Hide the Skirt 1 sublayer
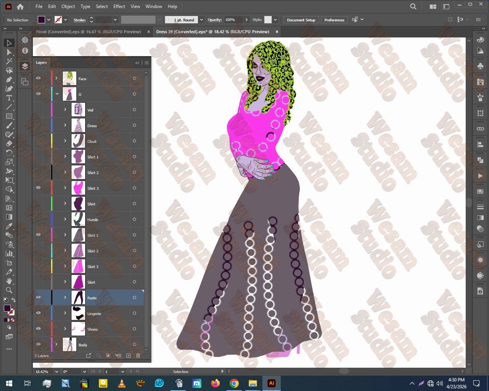 click(38, 235)
